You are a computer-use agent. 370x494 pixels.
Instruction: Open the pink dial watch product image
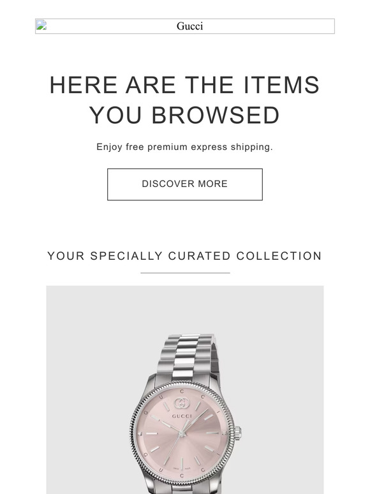coord(185,390)
